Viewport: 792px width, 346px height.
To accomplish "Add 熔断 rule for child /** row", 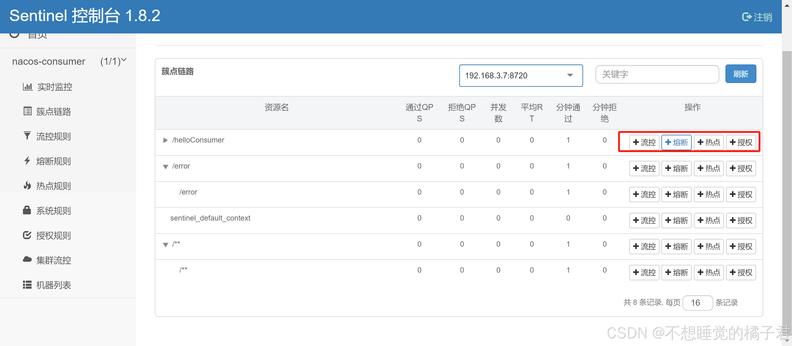I will [x=677, y=273].
